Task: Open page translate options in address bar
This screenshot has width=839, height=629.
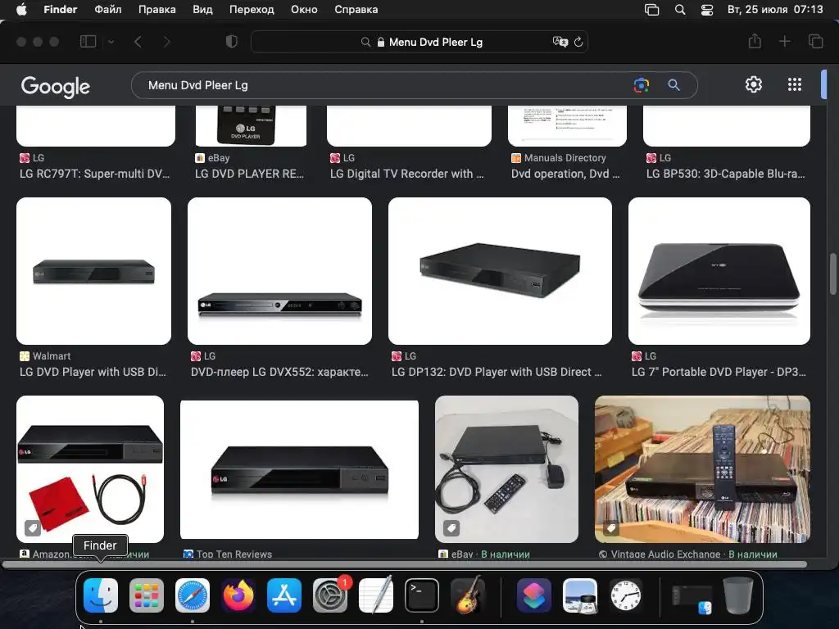Action: tap(560, 42)
